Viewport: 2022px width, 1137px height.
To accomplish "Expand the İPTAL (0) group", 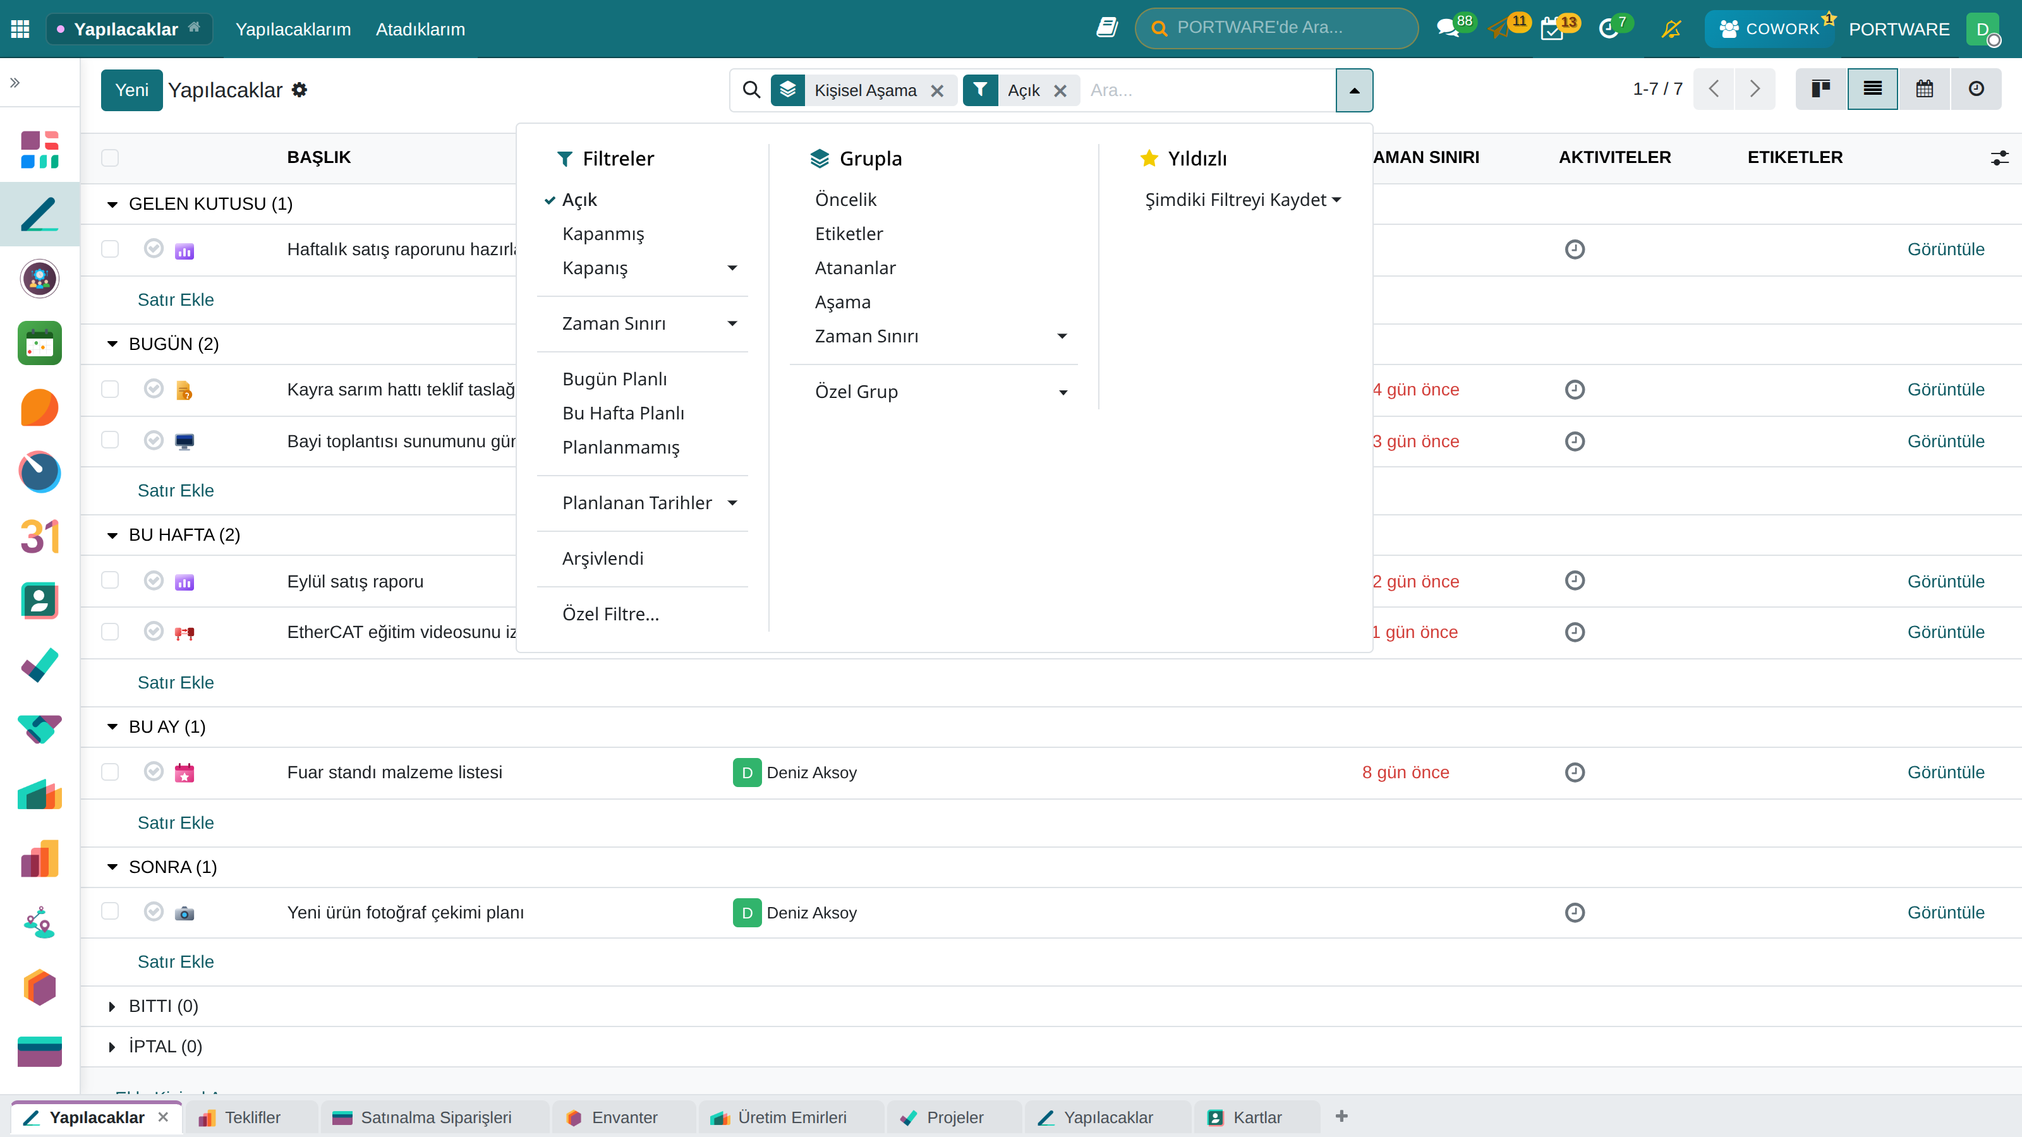I will (112, 1046).
